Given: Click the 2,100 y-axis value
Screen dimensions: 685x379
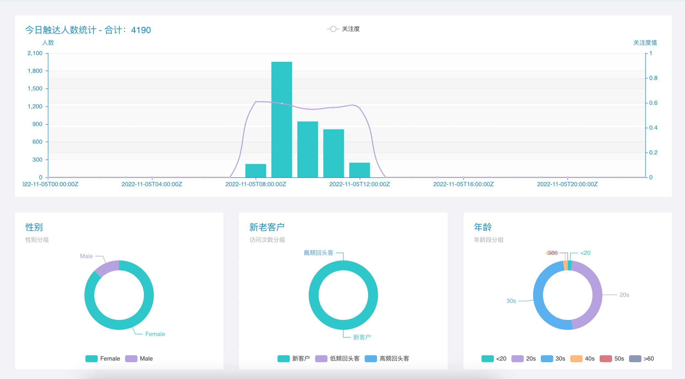Looking at the screenshot, I should (35, 53).
